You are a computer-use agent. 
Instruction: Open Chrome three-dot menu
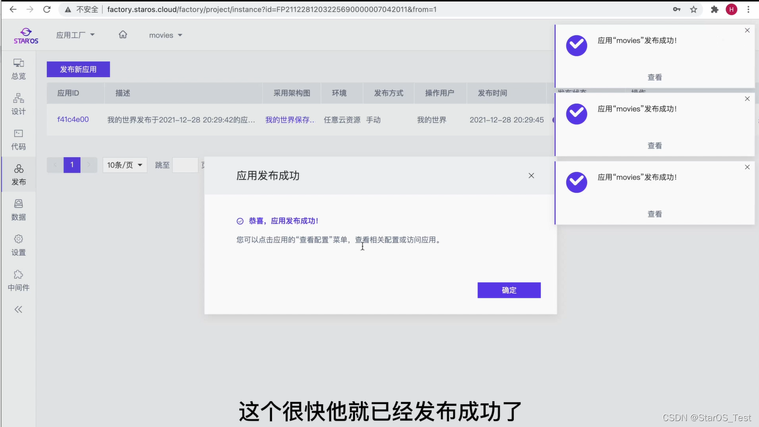(x=748, y=9)
